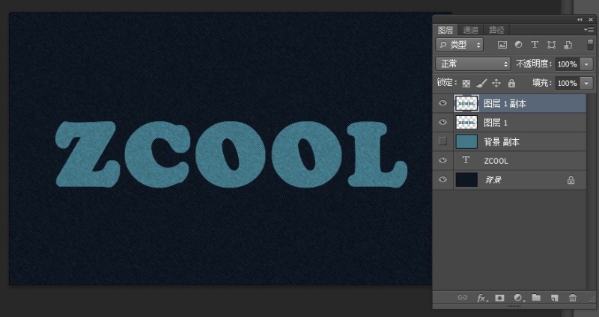Lock layer position with move icon
This screenshot has height=317, width=599.
(496, 84)
